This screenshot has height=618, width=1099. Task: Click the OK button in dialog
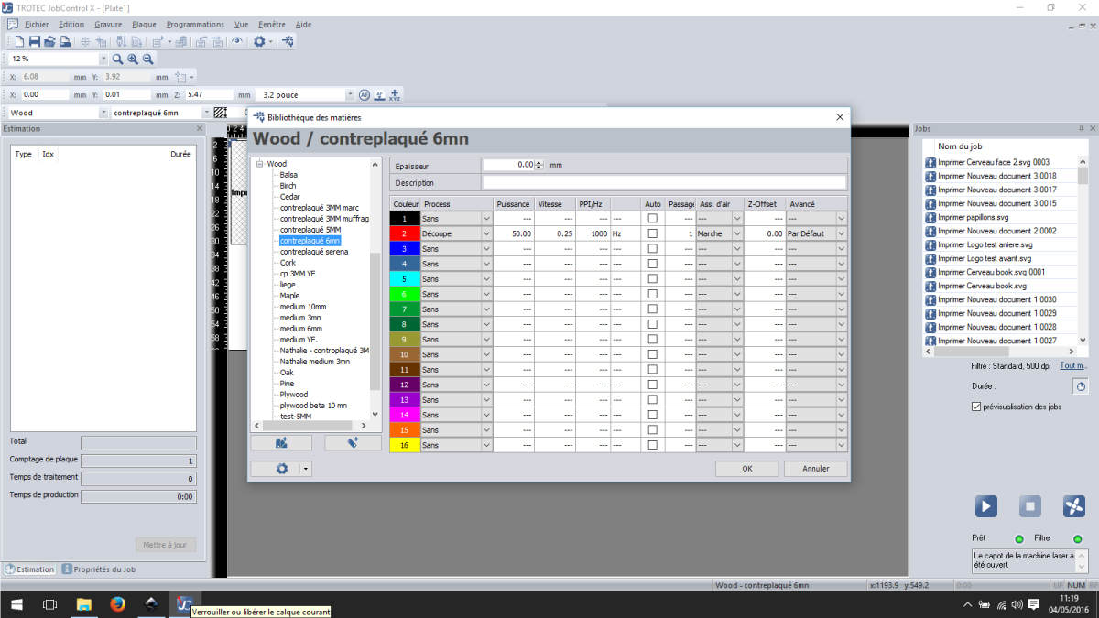pos(747,468)
